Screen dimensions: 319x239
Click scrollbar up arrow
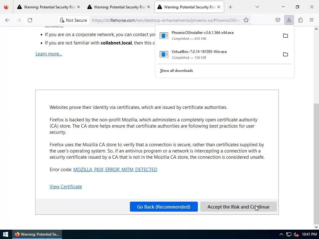[x=316, y=29]
